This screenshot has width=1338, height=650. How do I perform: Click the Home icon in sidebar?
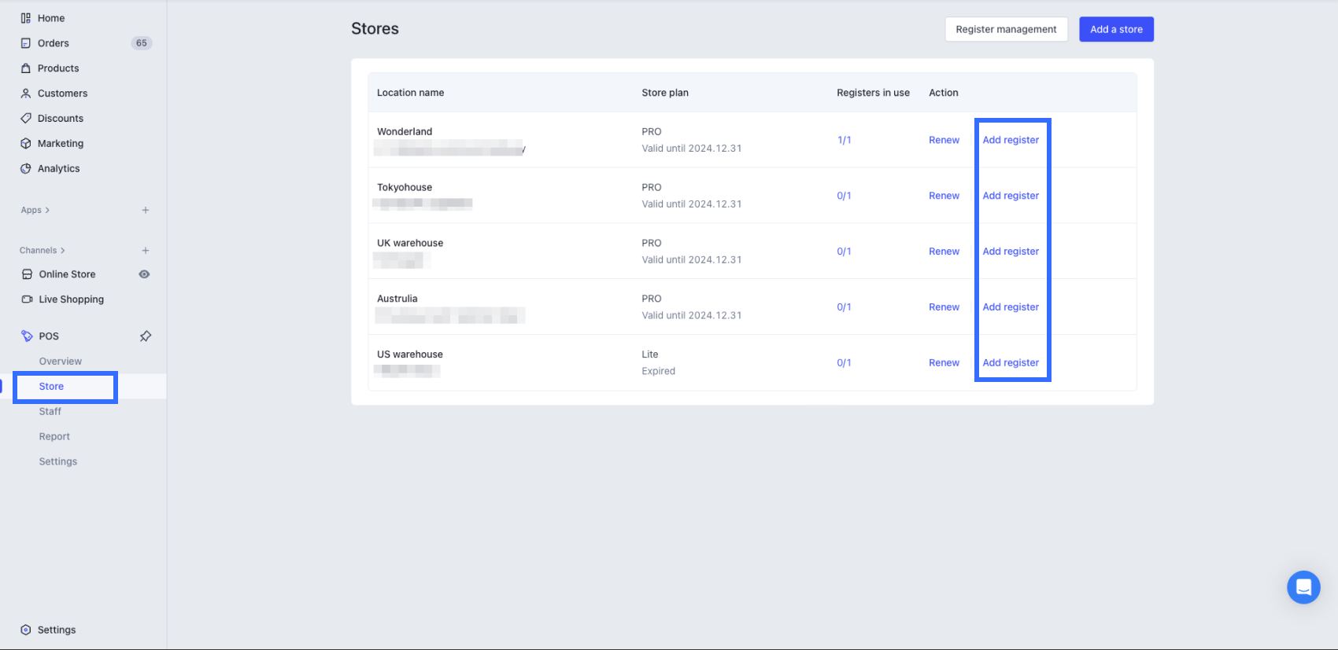tap(26, 18)
